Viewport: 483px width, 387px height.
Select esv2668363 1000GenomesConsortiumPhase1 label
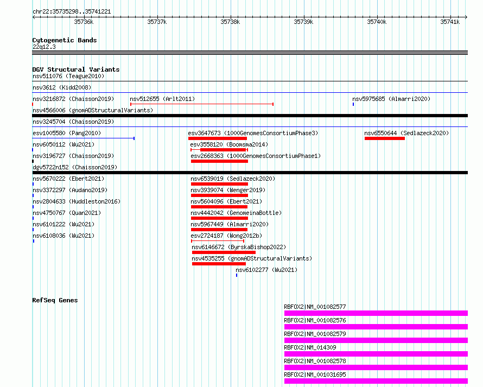point(256,156)
